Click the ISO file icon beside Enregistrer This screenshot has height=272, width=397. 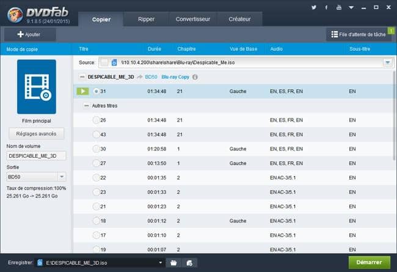(40, 263)
